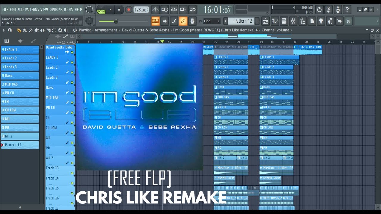Open the FILE menu

coord(5,10)
